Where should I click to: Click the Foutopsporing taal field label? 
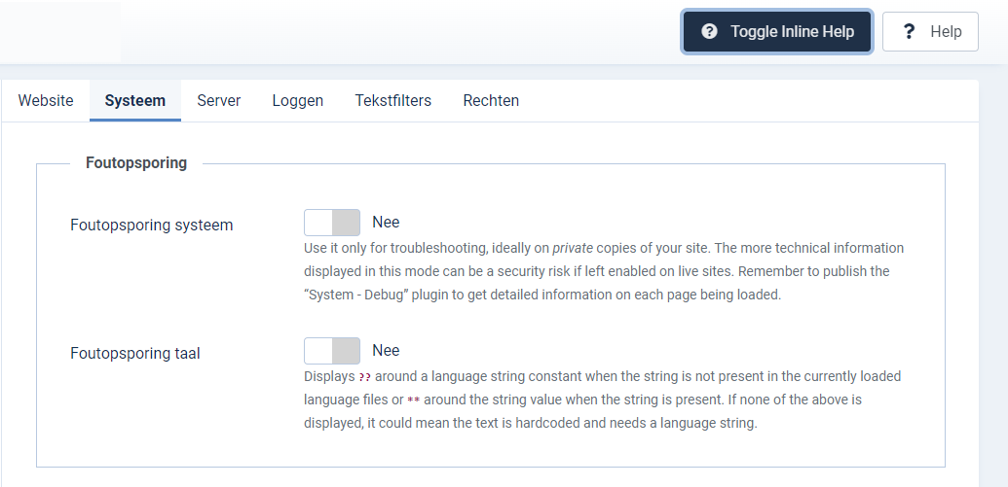click(x=135, y=354)
